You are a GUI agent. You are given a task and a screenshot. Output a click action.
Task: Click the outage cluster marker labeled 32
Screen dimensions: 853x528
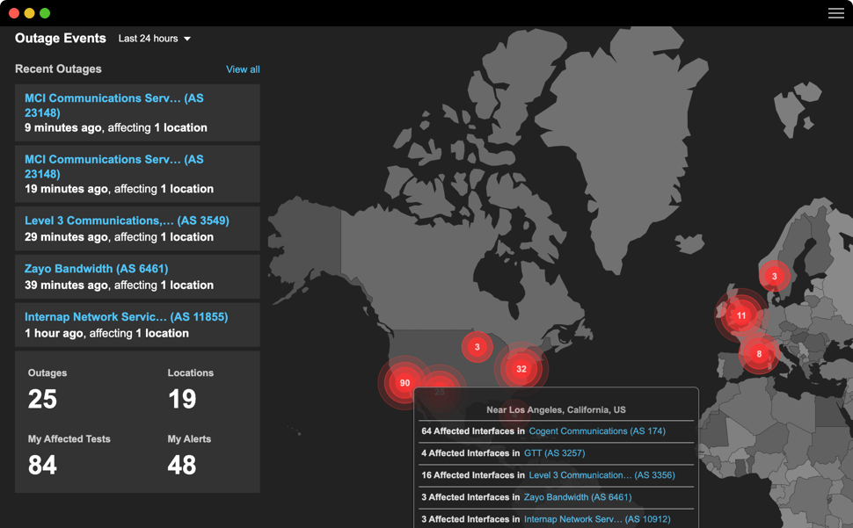(x=521, y=369)
